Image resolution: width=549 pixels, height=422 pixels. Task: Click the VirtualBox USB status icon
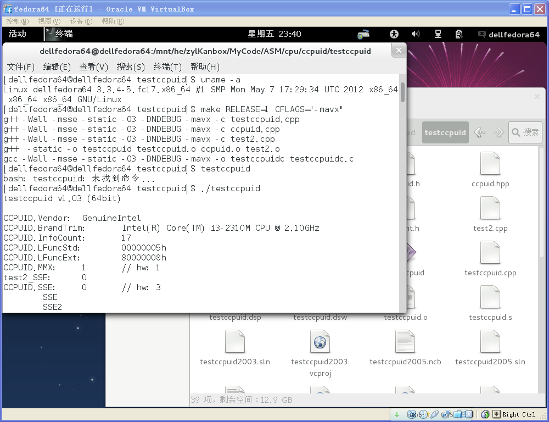(434, 415)
